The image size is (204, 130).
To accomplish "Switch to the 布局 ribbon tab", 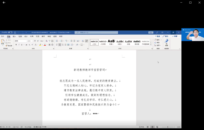I will pos(32,36).
